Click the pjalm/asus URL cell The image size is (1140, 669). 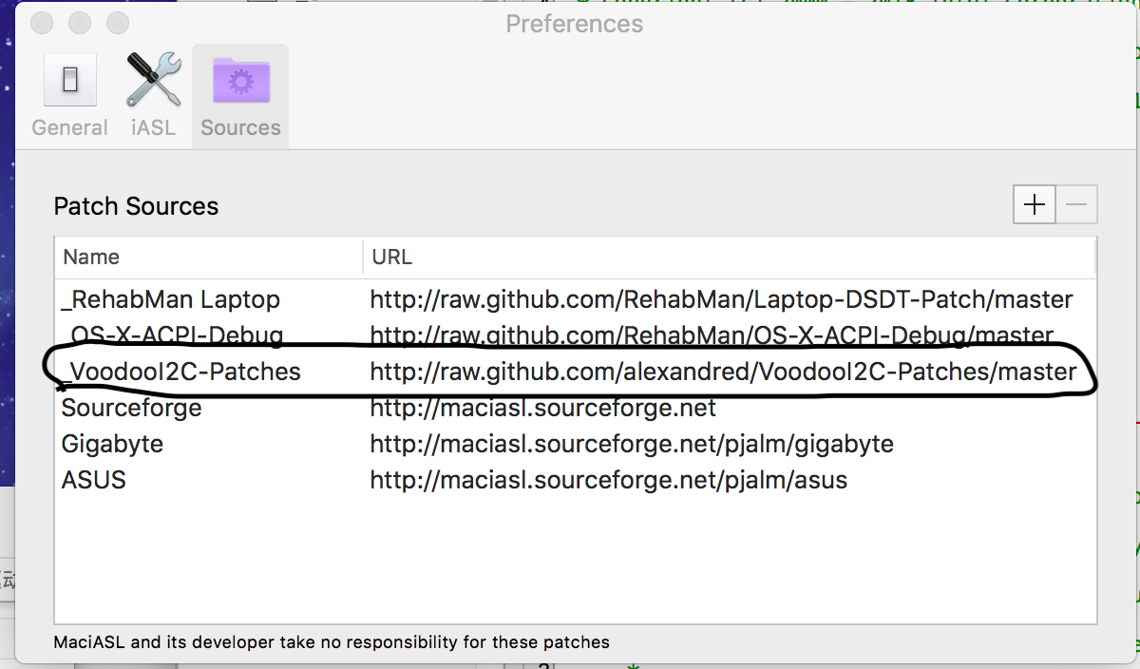[608, 480]
